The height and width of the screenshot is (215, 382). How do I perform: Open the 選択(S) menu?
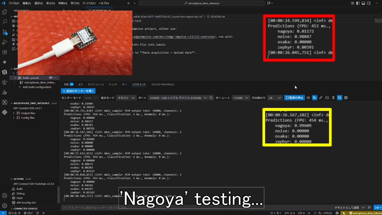(38, 3)
